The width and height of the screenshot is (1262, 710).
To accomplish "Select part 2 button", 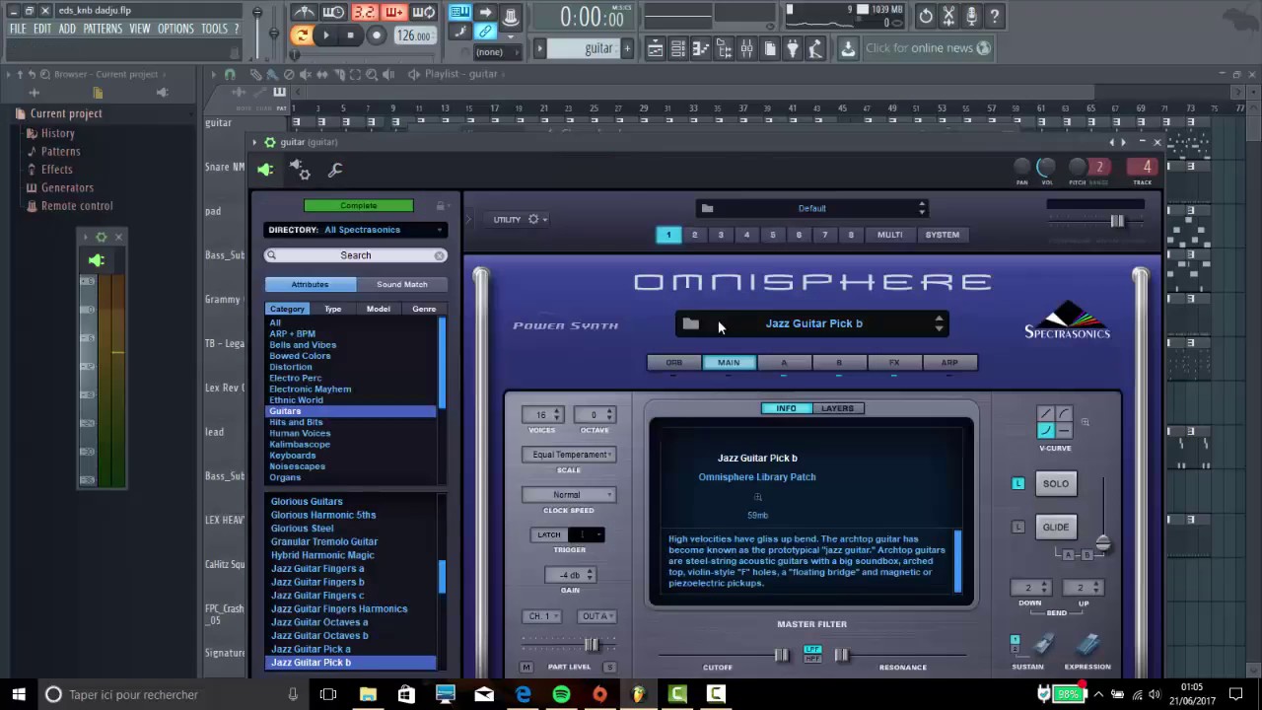I will pyautogui.click(x=694, y=235).
